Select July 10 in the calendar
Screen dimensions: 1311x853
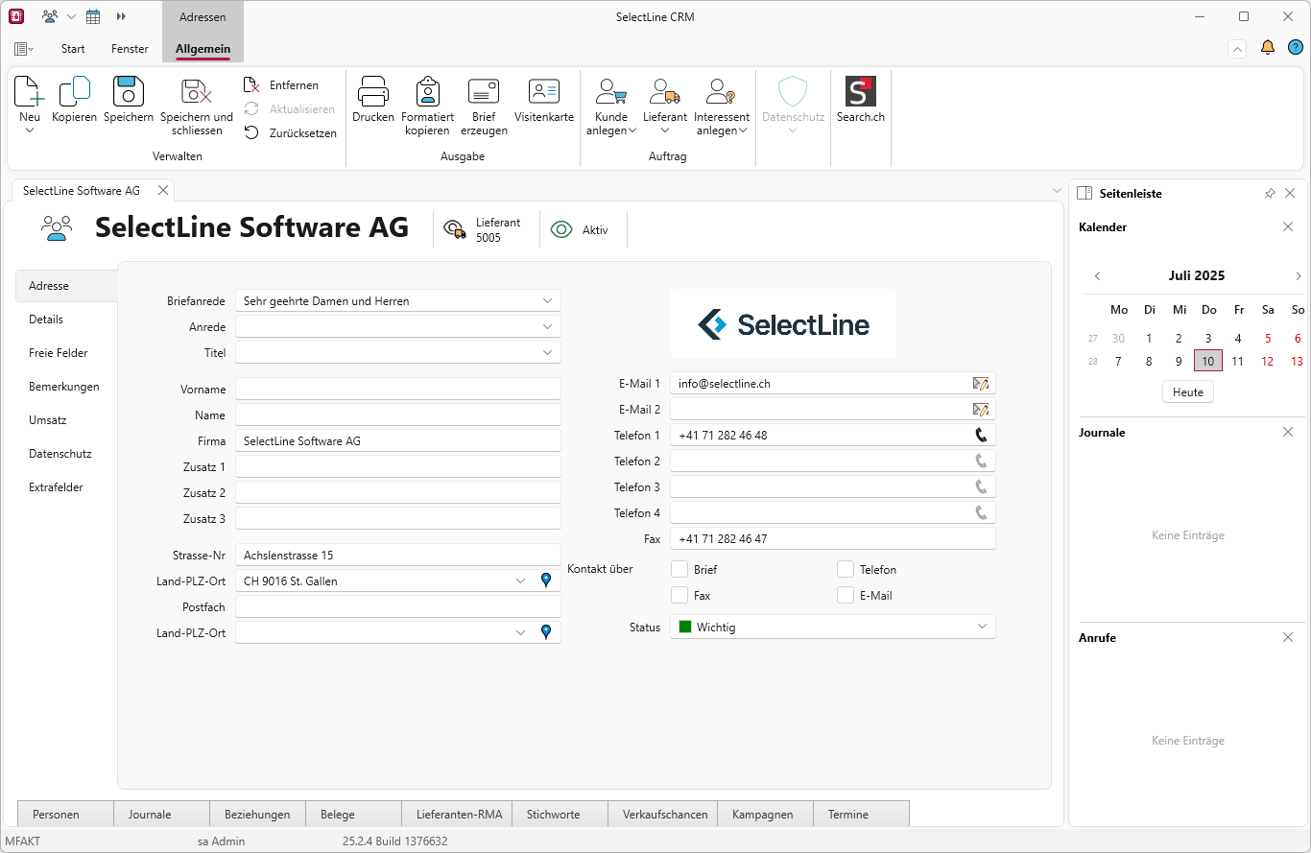click(1208, 361)
